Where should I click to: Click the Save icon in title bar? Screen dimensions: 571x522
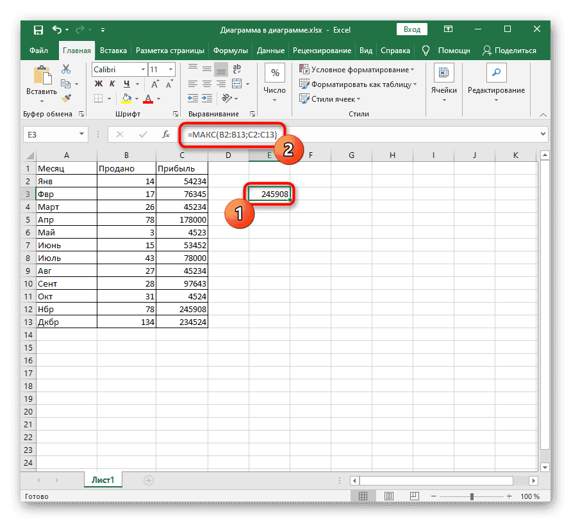(38, 30)
